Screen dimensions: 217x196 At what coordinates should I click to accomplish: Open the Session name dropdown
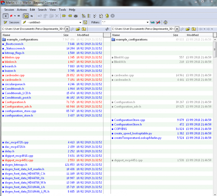(x=80, y=22)
